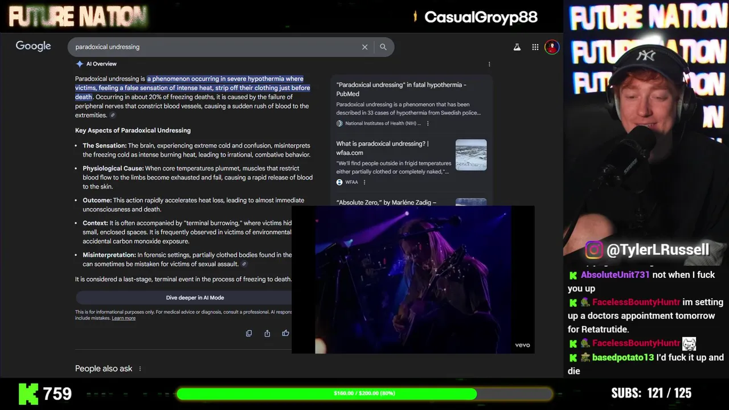Click the green $160.00 / $200.00 donation progress bar

(364, 393)
